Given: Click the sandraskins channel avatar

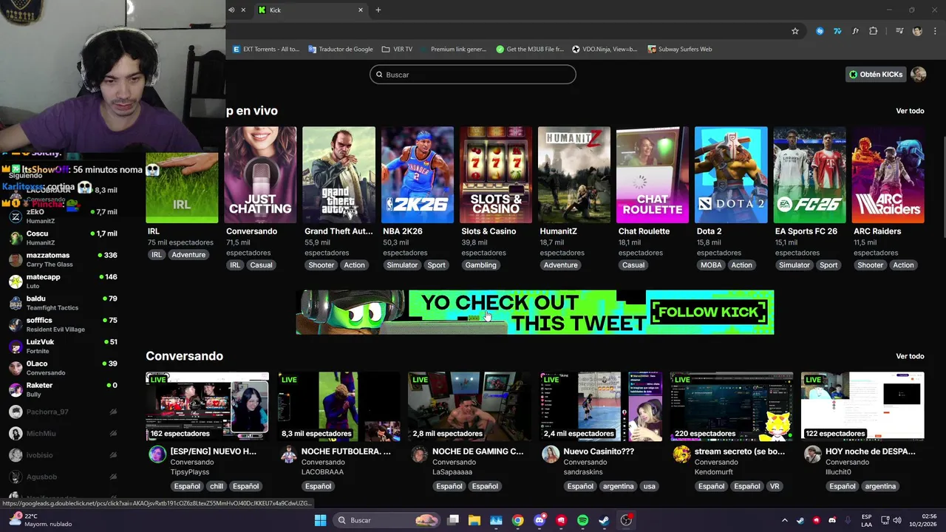Looking at the screenshot, I should (550, 454).
